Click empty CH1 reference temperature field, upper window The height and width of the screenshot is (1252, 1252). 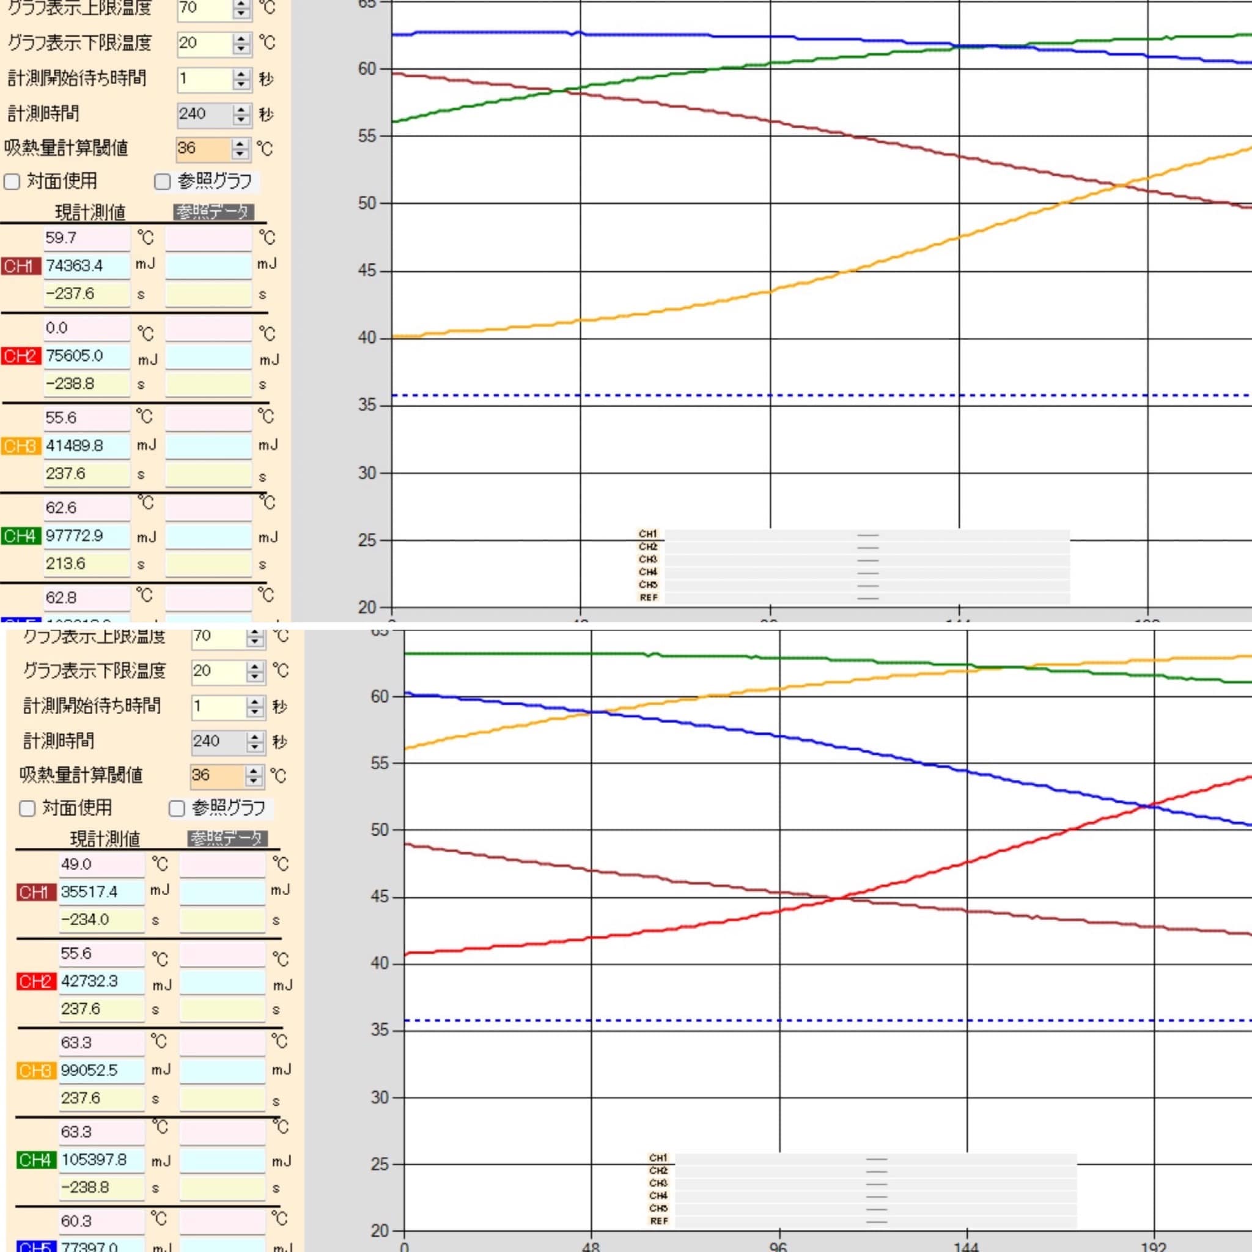208,238
